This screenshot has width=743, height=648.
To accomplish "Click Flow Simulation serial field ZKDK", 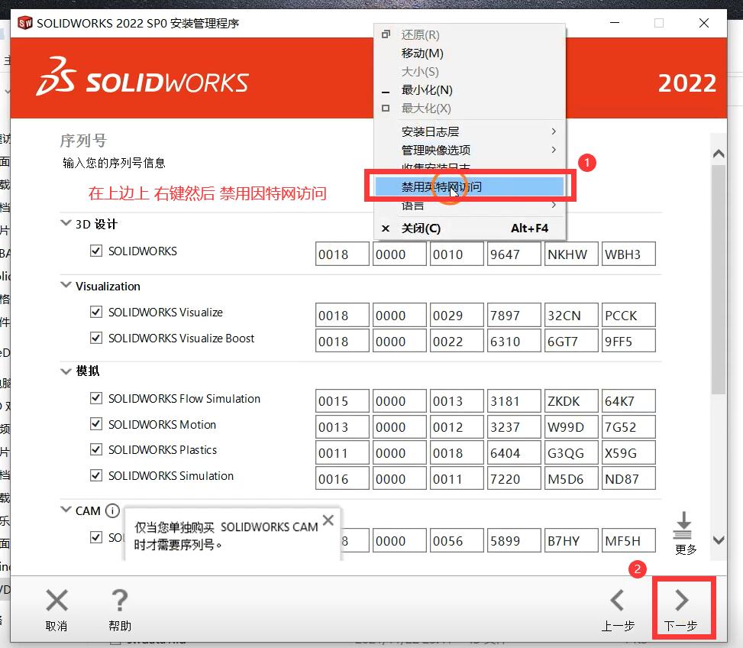I will [x=571, y=401].
